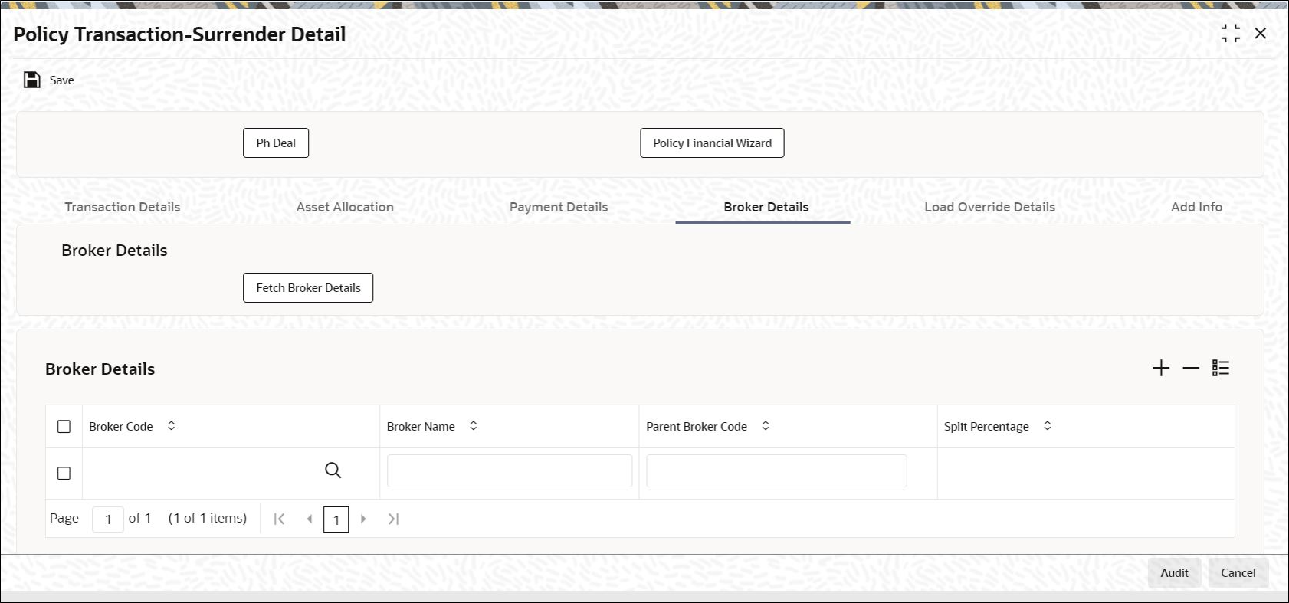Image resolution: width=1289 pixels, height=603 pixels.
Task: Select current page number 1 in pager
Action: pyautogui.click(x=336, y=519)
